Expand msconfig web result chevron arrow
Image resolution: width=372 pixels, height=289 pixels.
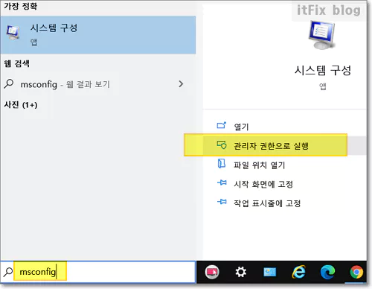(x=181, y=84)
